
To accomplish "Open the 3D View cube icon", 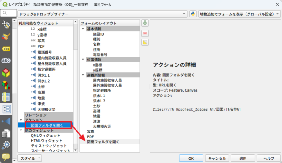I will tap(6, 73).
